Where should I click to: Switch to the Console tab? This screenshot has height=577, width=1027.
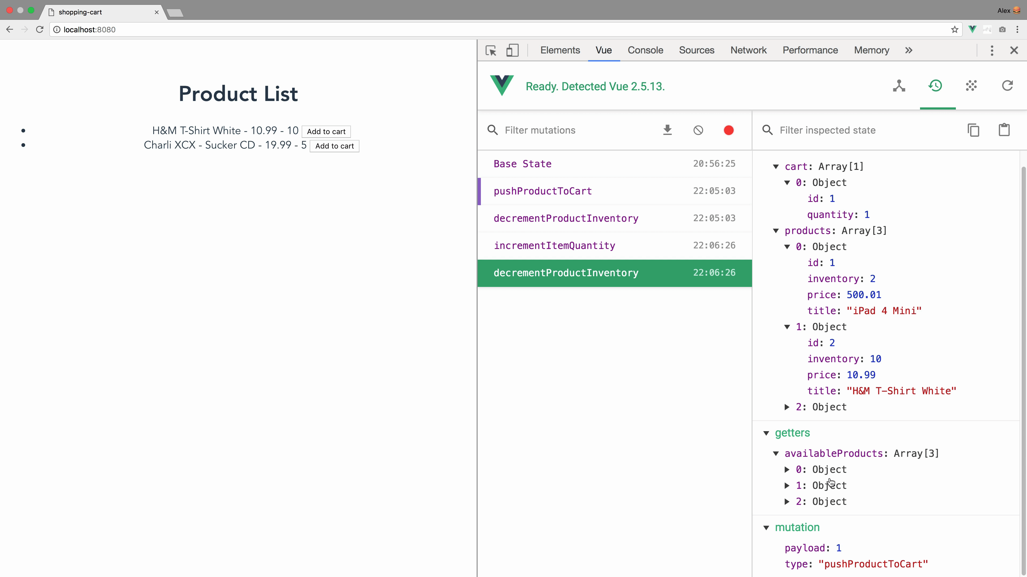[x=645, y=50]
